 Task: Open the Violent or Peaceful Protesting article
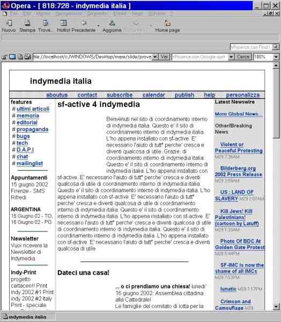(239, 148)
